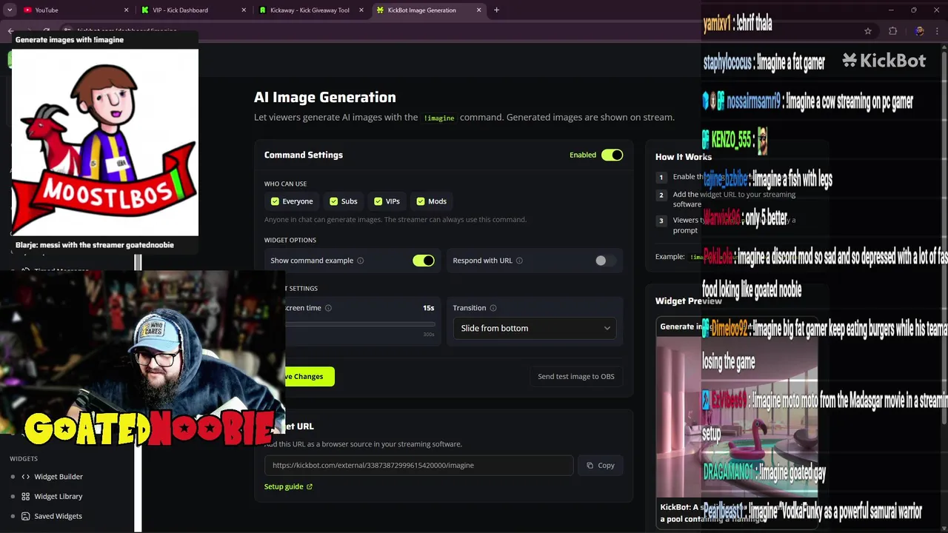Image resolution: width=948 pixels, height=533 pixels.
Task: Open the browser extensions puzzle icon
Action: tap(892, 31)
